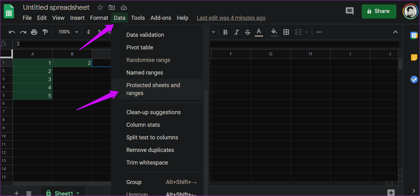This screenshot has width=420, height=196.
Task: Print the spreadsheet
Action: click(34, 32)
